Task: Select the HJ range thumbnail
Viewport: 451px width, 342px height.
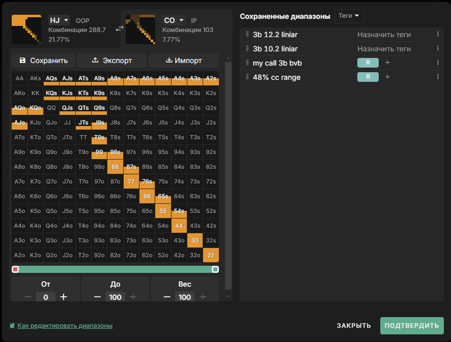Action: pos(26,30)
